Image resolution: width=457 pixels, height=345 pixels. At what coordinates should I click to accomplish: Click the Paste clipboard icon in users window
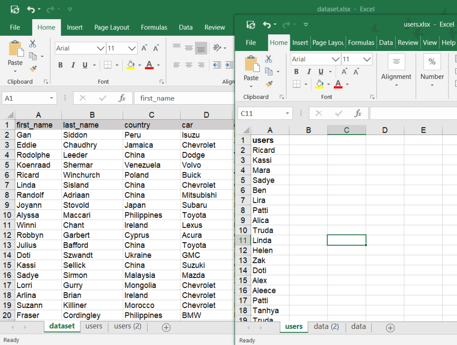coord(251,64)
